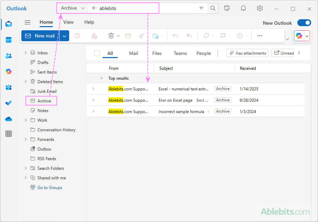318x222 pixels.
Task: Click the New mail button
Action: point(40,36)
